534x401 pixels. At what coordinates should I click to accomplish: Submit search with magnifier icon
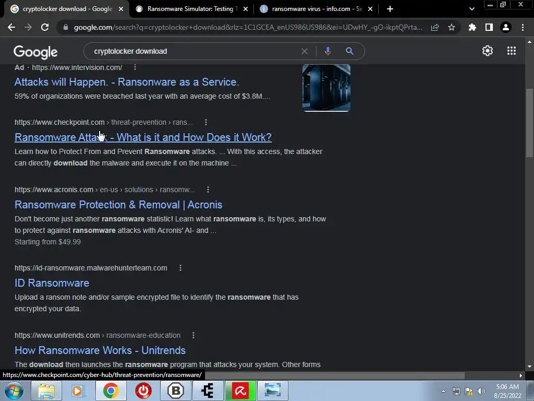coord(349,51)
